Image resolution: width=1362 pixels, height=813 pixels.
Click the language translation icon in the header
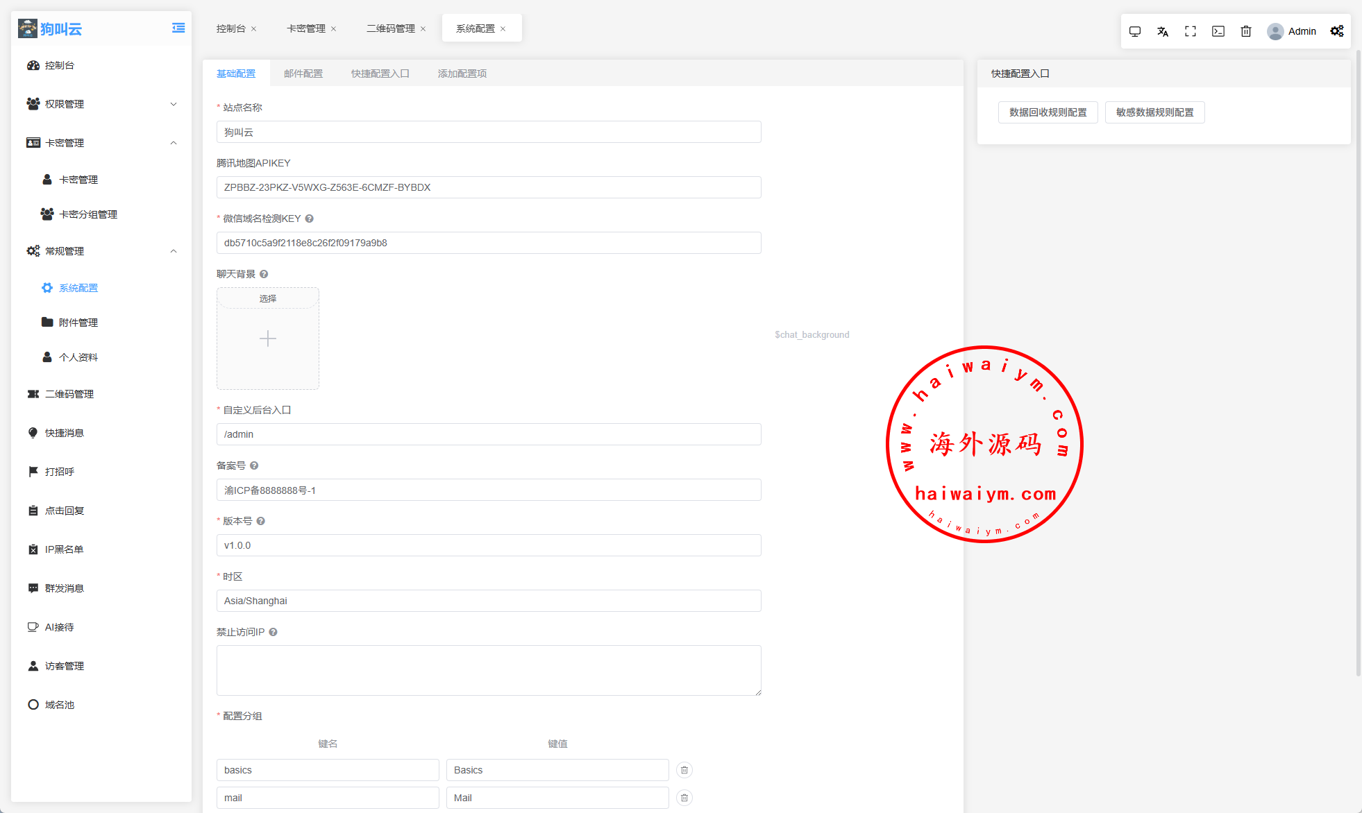(x=1163, y=31)
